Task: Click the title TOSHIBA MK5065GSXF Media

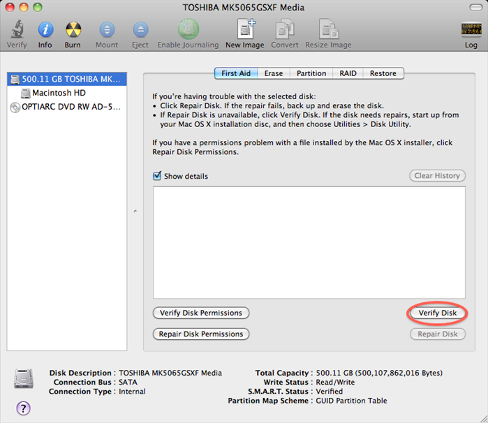Action: 244,7
